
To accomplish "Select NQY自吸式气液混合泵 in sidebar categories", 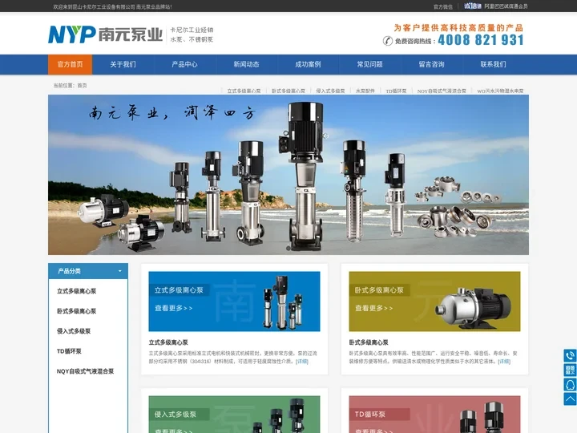I will click(86, 371).
